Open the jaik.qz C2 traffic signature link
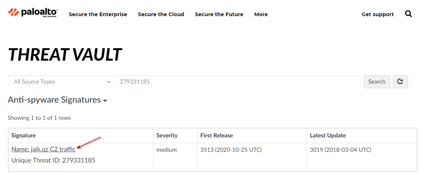This screenshot has height=174, width=421. pyautogui.click(x=43, y=149)
